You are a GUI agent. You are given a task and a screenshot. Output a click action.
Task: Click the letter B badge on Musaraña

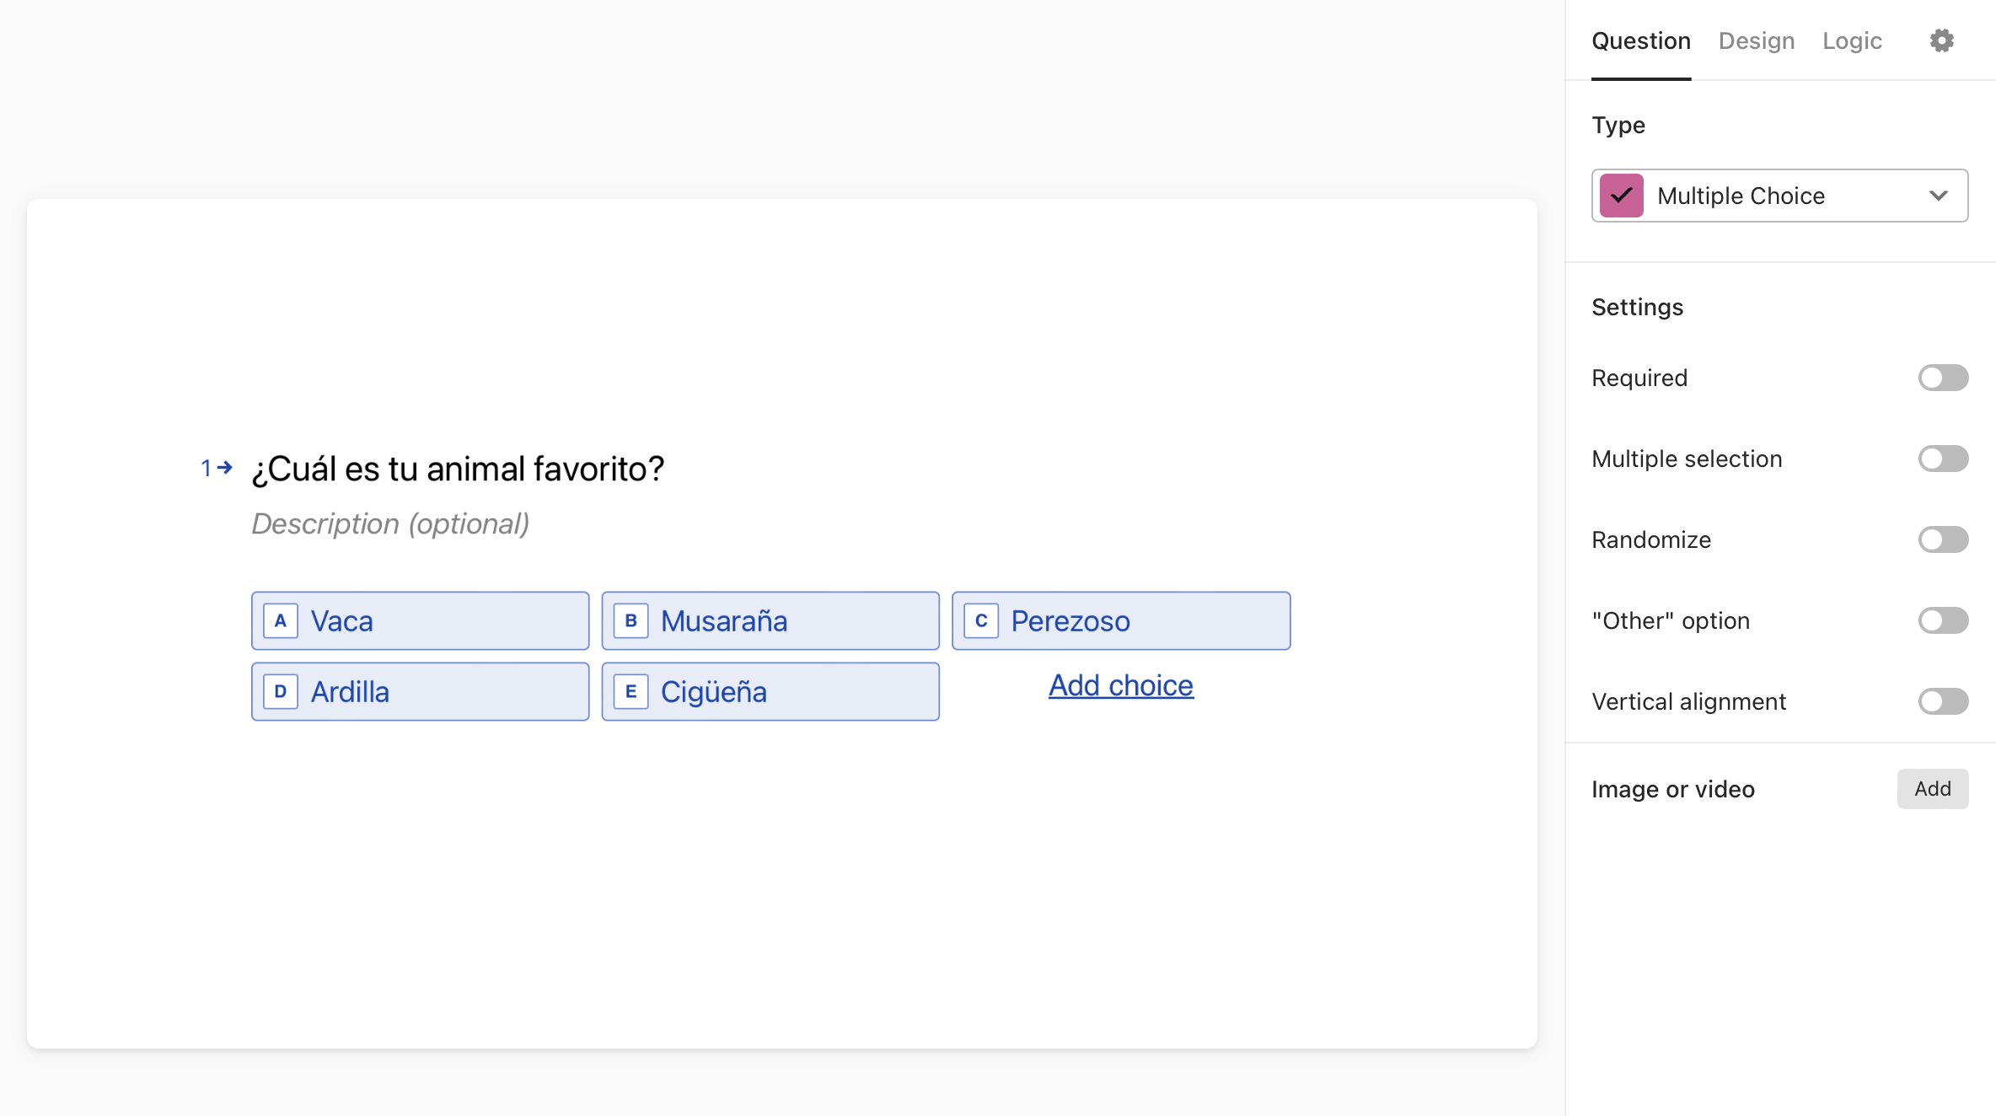click(631, 621)
